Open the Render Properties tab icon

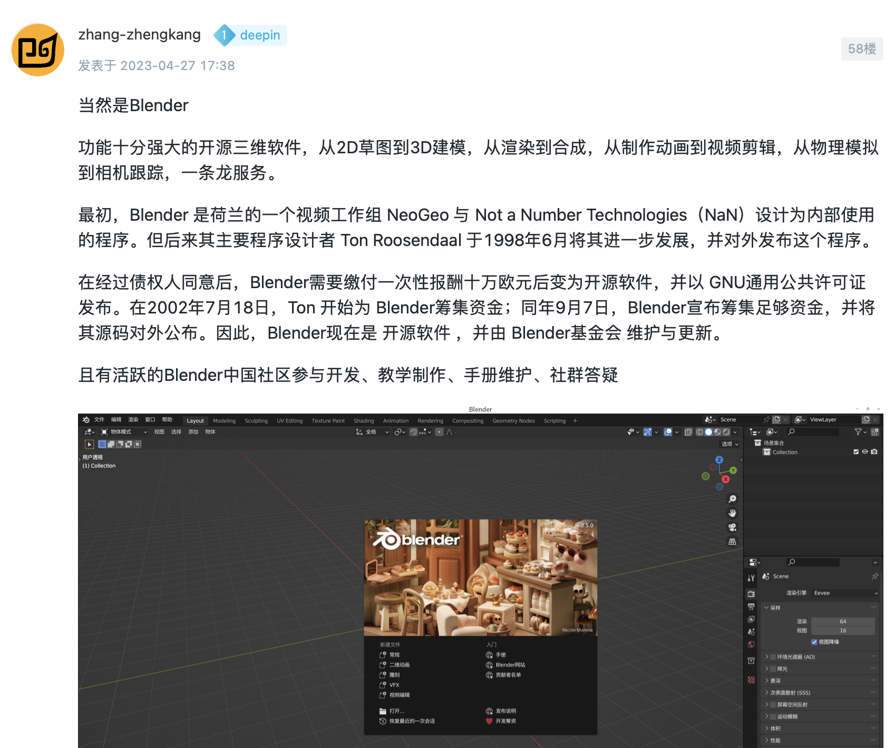pyautogui.click(x=751, y=593)
